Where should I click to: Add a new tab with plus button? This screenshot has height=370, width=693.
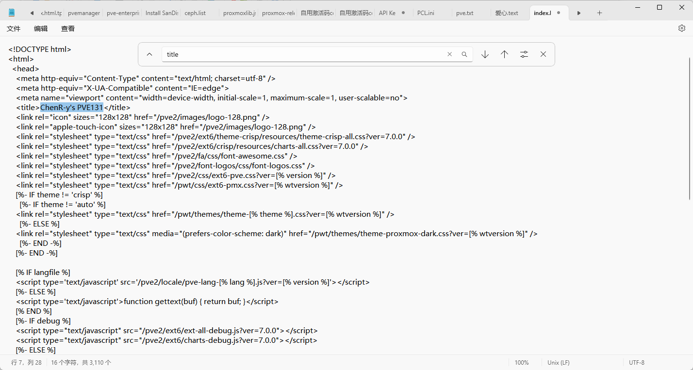(599, 13)
